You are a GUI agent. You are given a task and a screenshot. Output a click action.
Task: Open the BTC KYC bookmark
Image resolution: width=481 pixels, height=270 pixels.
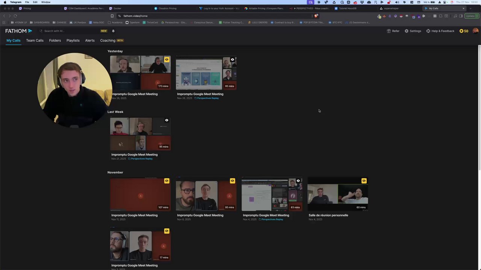click(335, 22)
